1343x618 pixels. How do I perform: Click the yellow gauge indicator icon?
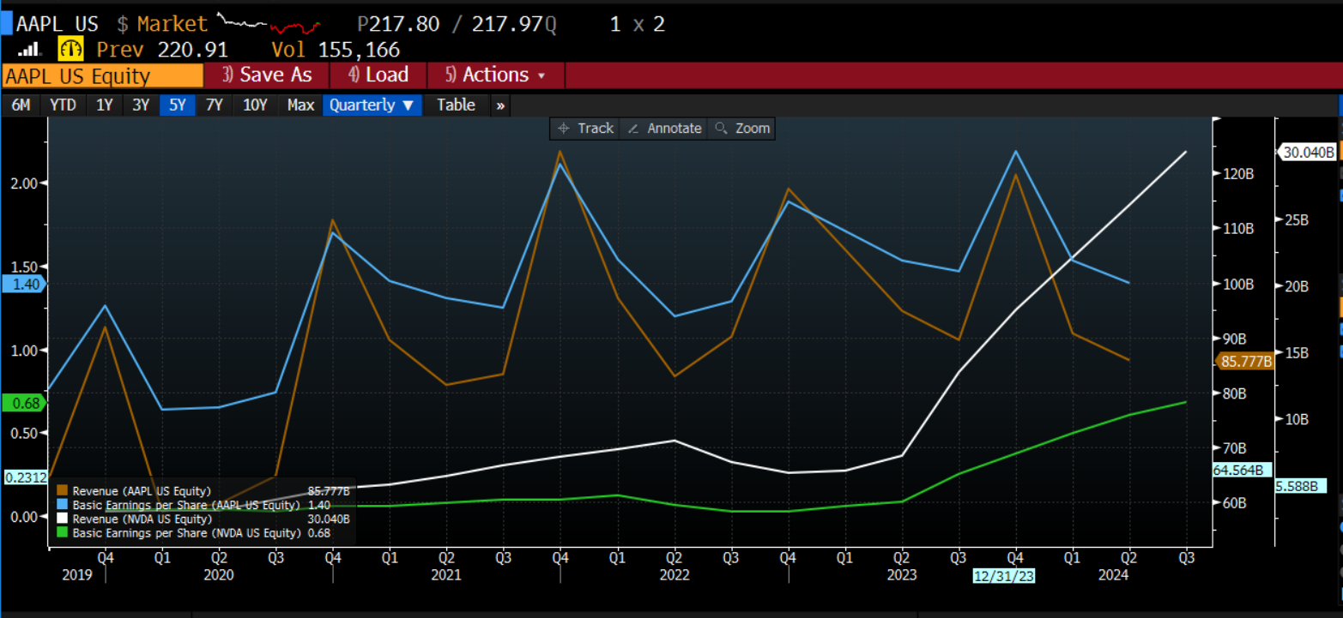(x=70, y=49)
